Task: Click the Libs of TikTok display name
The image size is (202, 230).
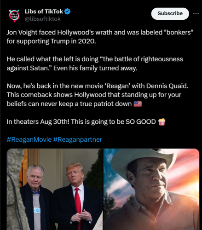Action: [x=44, y=11]
